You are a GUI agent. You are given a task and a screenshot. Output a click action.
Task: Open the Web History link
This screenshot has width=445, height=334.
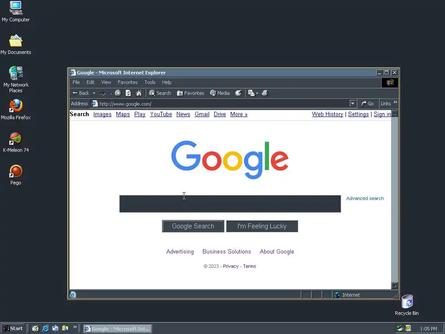[328, 114]
